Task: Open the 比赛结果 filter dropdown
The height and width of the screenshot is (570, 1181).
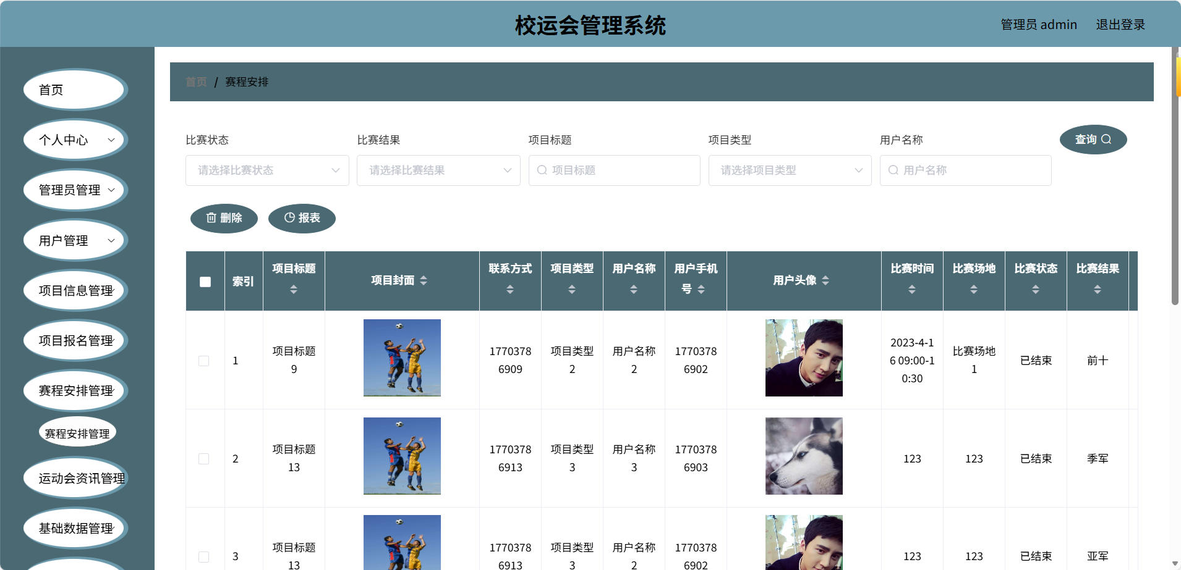Action: pos(438,170)
